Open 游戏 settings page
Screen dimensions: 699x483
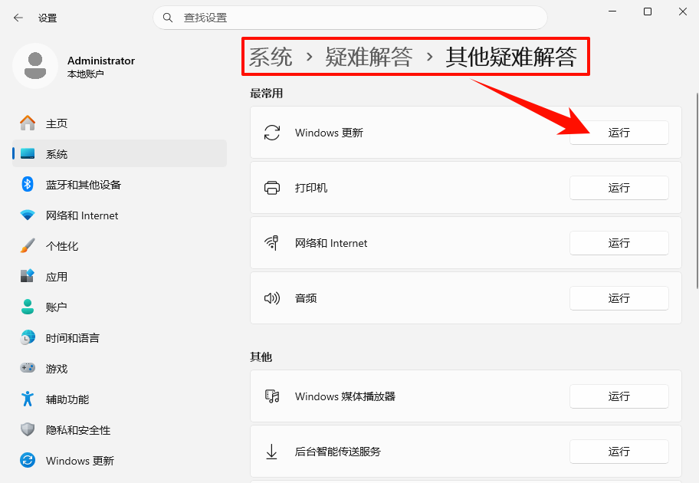click(x=120, y=368)
